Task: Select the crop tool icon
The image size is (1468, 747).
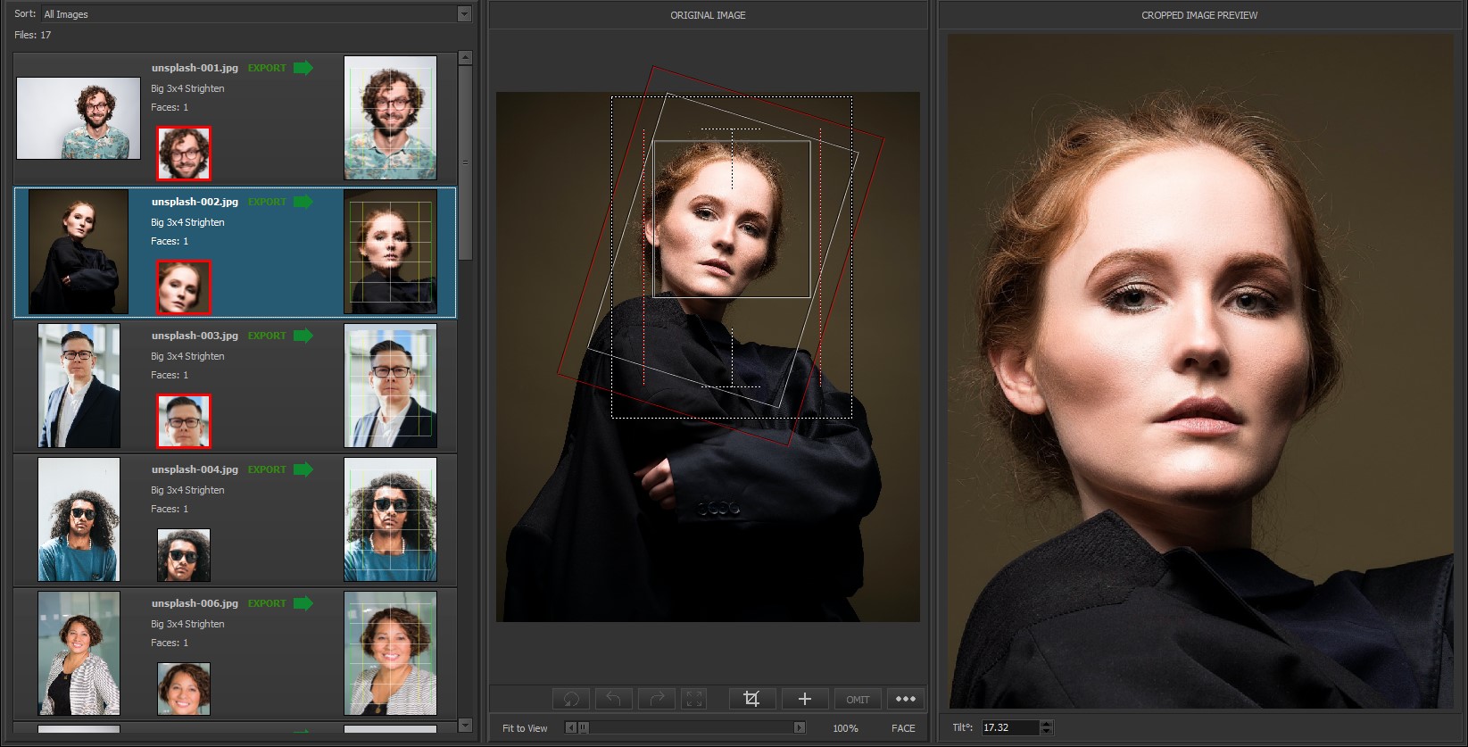Action: (751, 699)
